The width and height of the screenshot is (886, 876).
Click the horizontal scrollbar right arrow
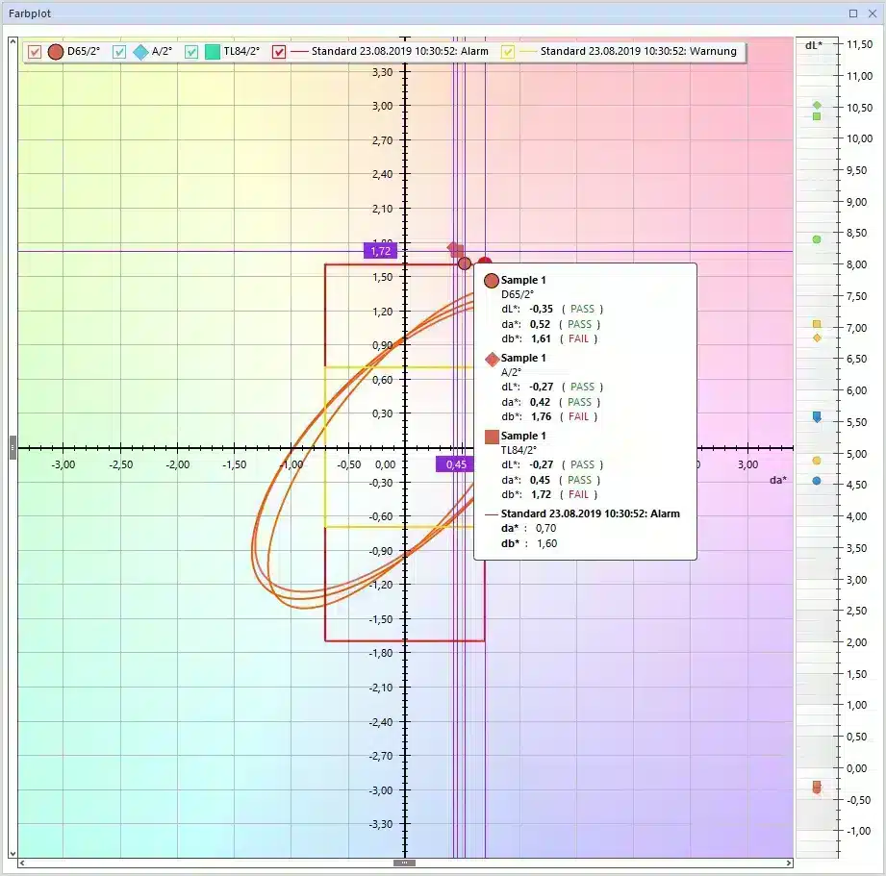click(x=789, y=863)
